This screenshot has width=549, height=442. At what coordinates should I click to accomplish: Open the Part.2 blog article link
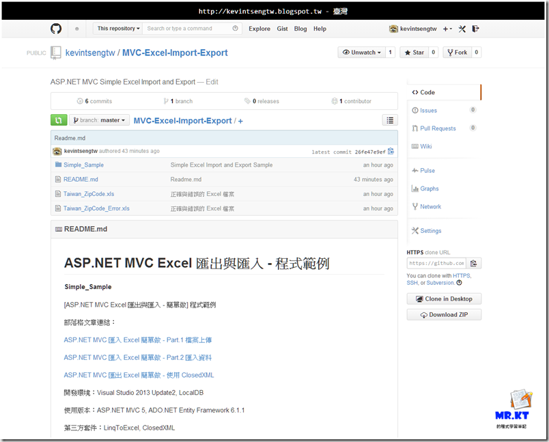point(138,357)
